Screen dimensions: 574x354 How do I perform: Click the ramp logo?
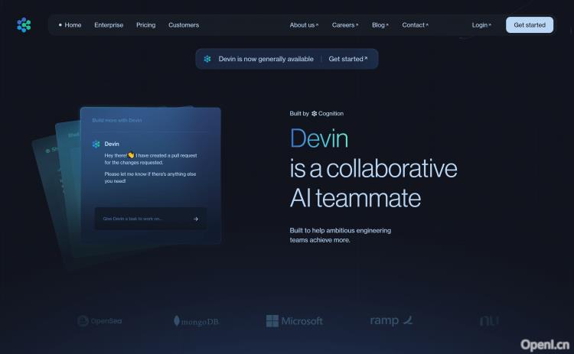[x=391, y=320]
